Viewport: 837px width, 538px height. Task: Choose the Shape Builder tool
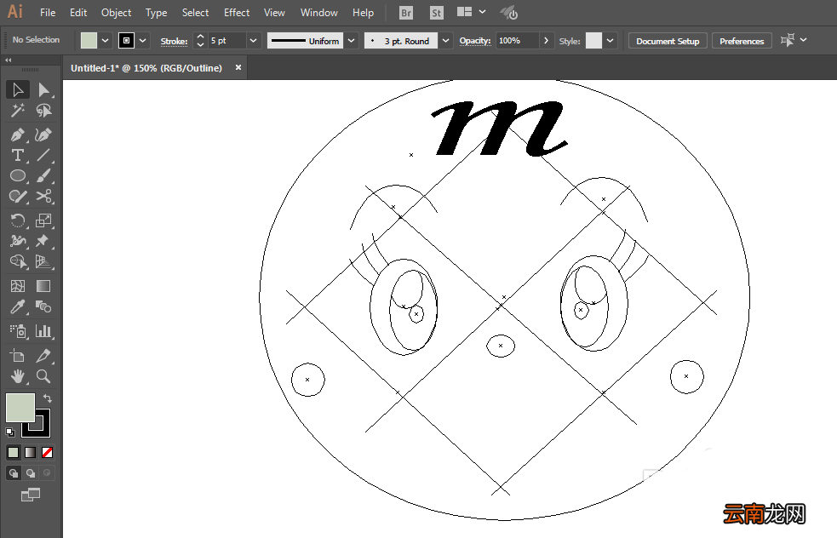[x=18, y=261]
